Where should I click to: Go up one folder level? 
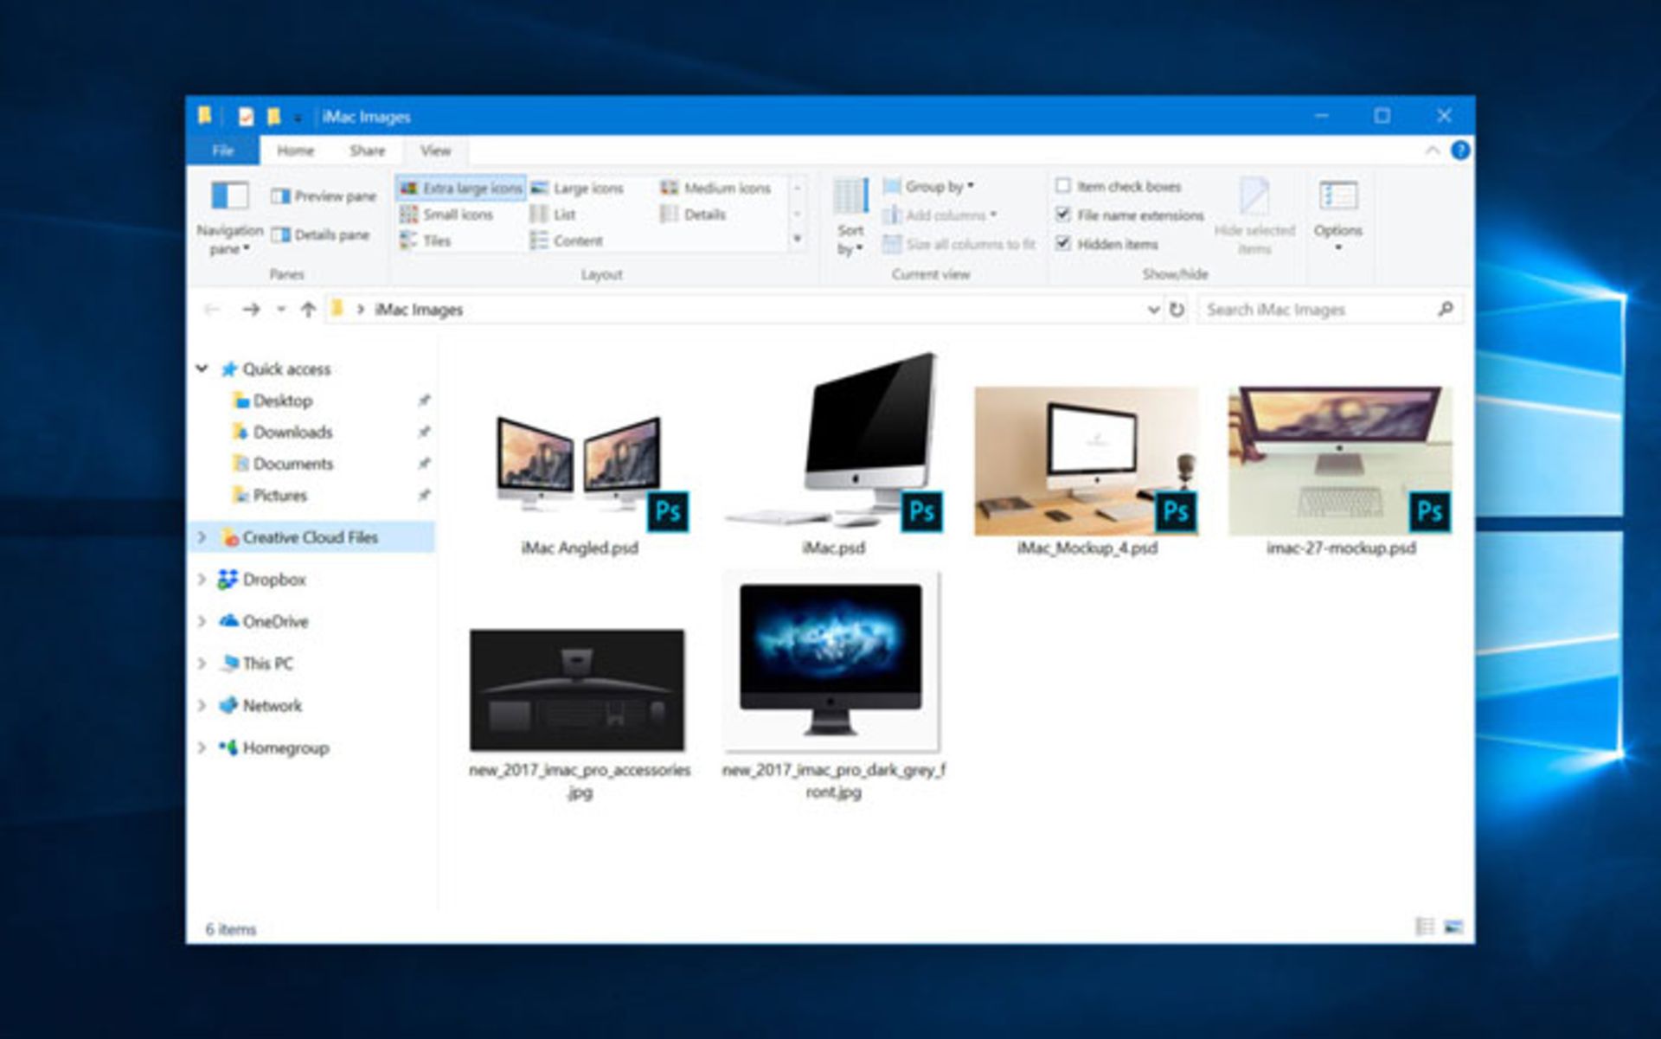(308, 310)
